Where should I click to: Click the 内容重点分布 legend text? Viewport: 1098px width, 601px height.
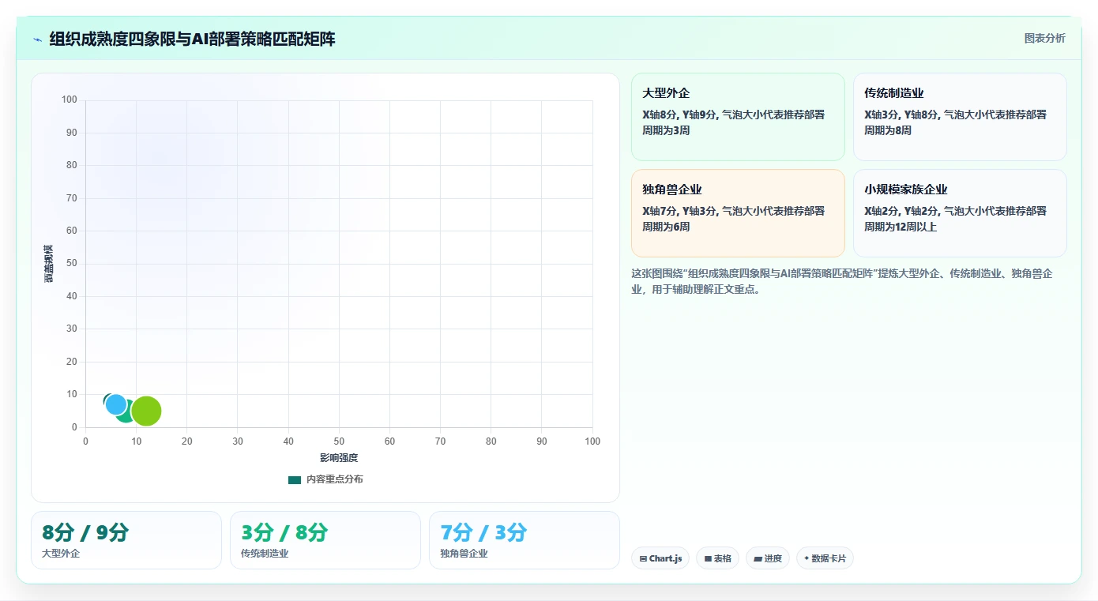(335, 479)
